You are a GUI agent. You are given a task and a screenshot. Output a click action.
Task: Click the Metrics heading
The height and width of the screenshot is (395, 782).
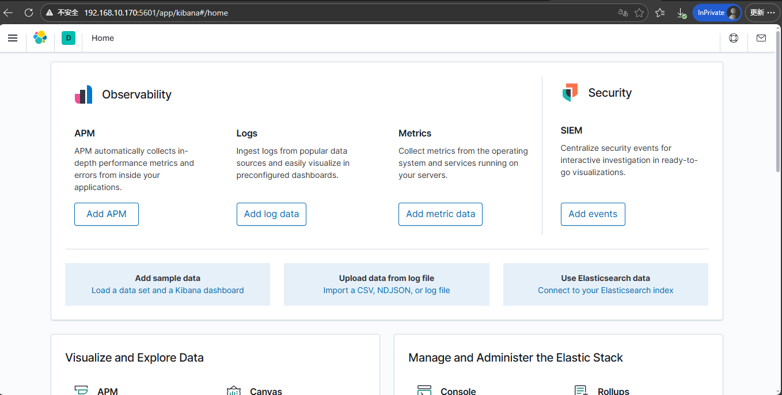pos(415,134)
